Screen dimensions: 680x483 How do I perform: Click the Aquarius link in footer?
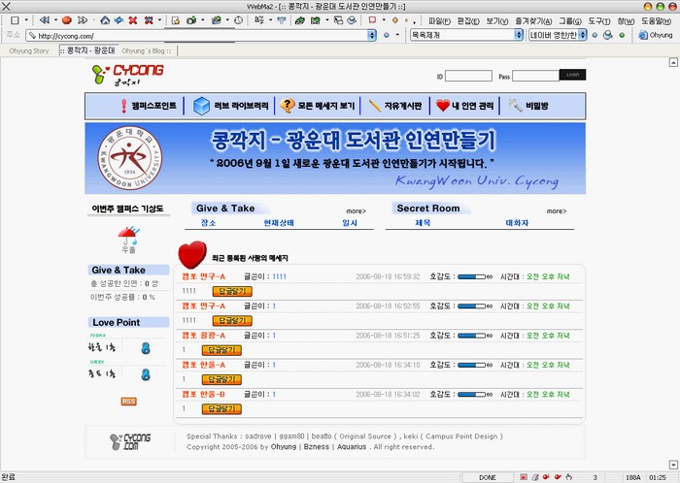point(352,447)
